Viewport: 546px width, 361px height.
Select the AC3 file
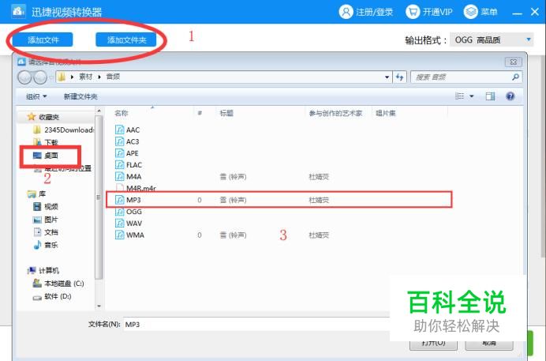tap(127, 141)
